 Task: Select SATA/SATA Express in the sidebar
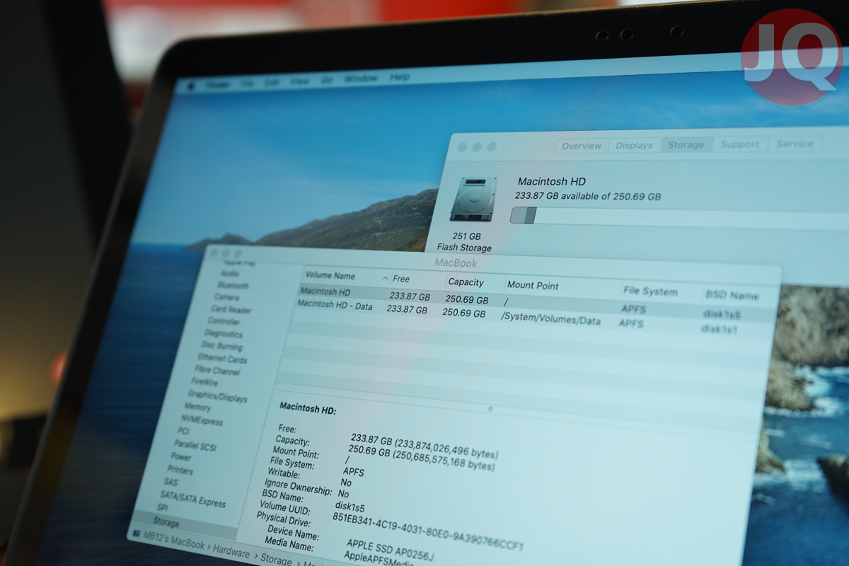tap(192, 499)
